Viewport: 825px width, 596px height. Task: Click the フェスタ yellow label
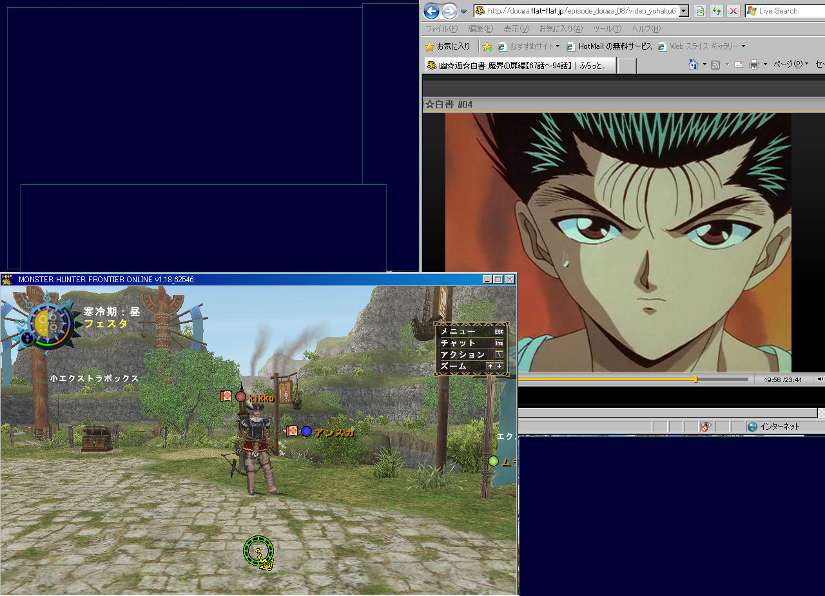pos(106,324)
